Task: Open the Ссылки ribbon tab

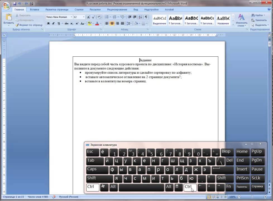Action: pyautogui.click(x=79, y=9)
